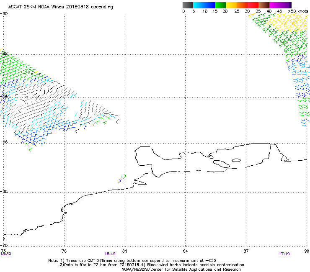Viewport: 310px width, 272px height.
Task: Click the note line starting 'Note: 1) Times are GMT'
Action: pyautogui.click(x=132, y=261)
